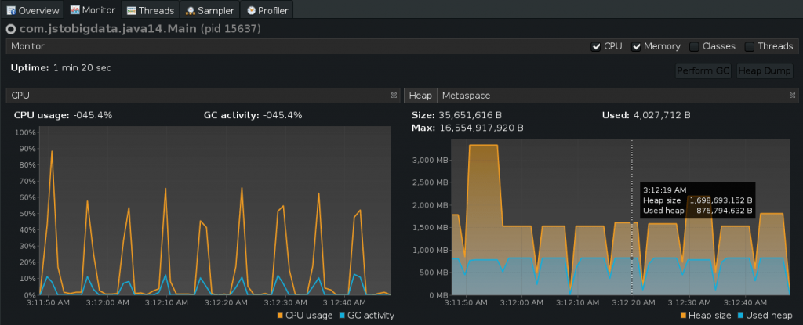Open the Threads tab
The width and height of the screenshot is (803, 325).
tap(151, 9)
